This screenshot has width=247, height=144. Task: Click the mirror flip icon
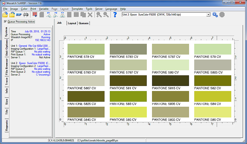click(63, 14)
